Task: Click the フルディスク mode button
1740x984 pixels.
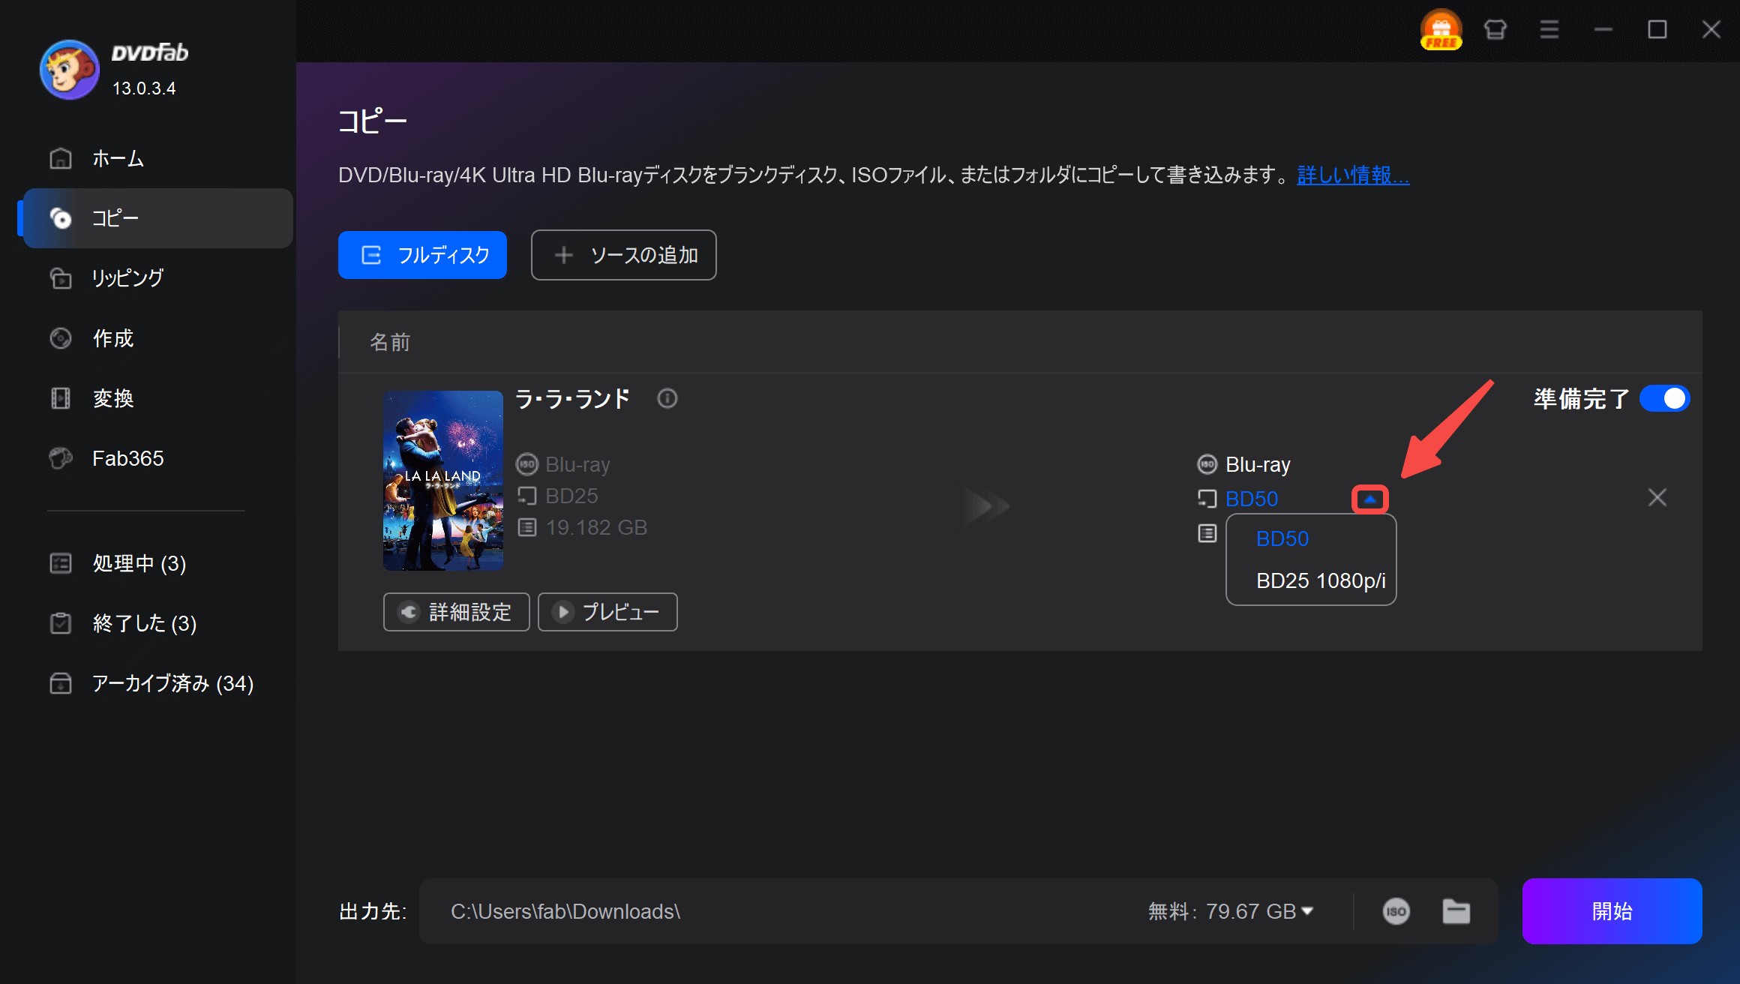Action: (x=422, y=255)
